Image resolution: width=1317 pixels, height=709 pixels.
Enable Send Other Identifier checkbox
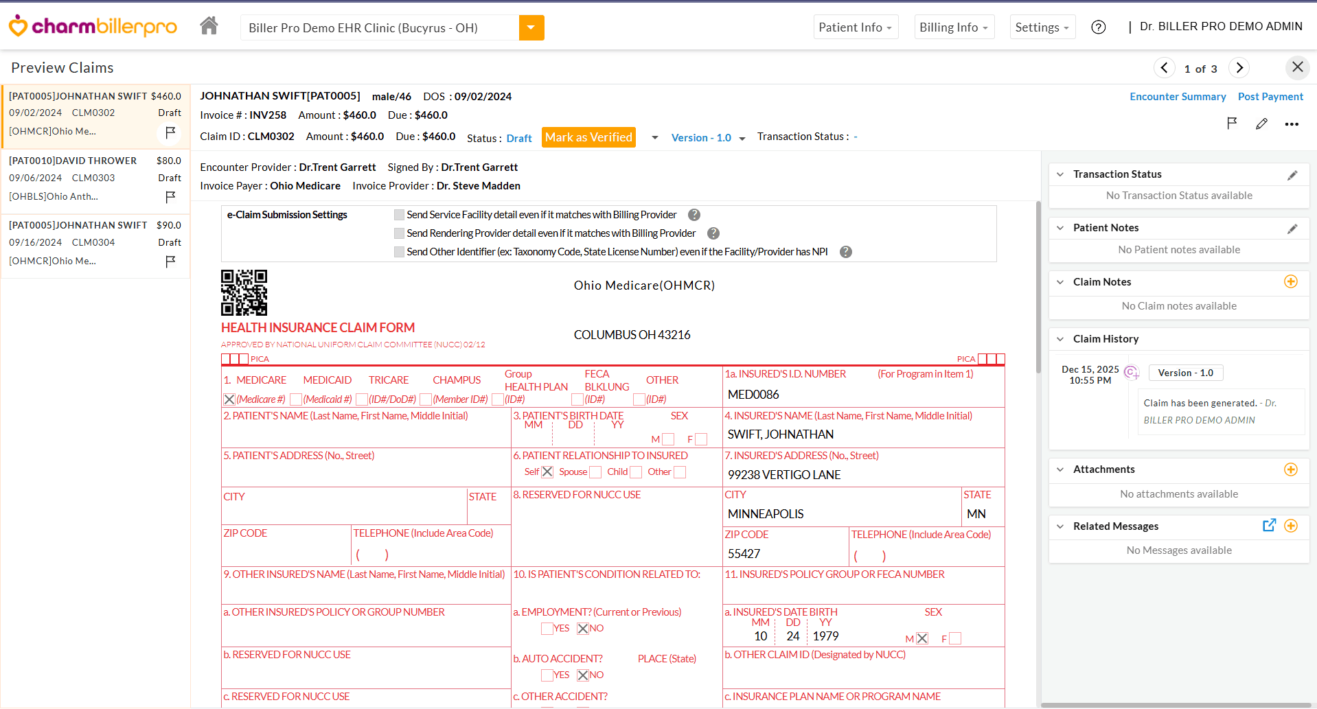[399, 252]
